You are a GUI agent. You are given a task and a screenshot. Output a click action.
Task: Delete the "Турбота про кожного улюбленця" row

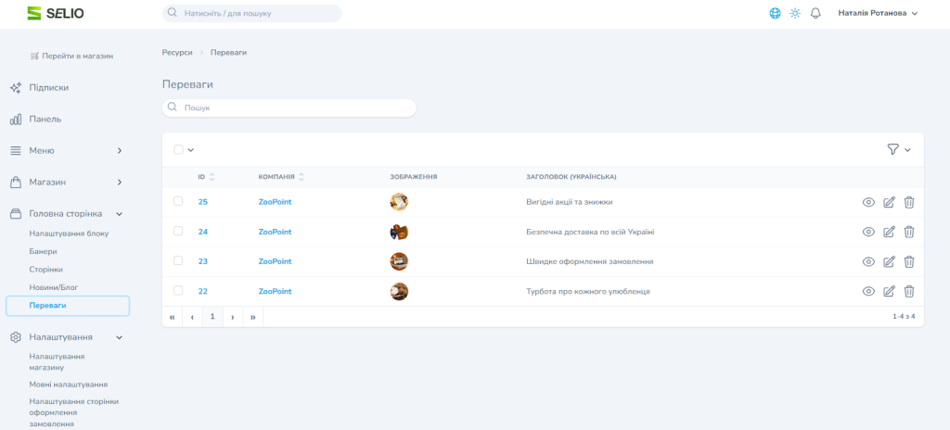tap(909, 291)
